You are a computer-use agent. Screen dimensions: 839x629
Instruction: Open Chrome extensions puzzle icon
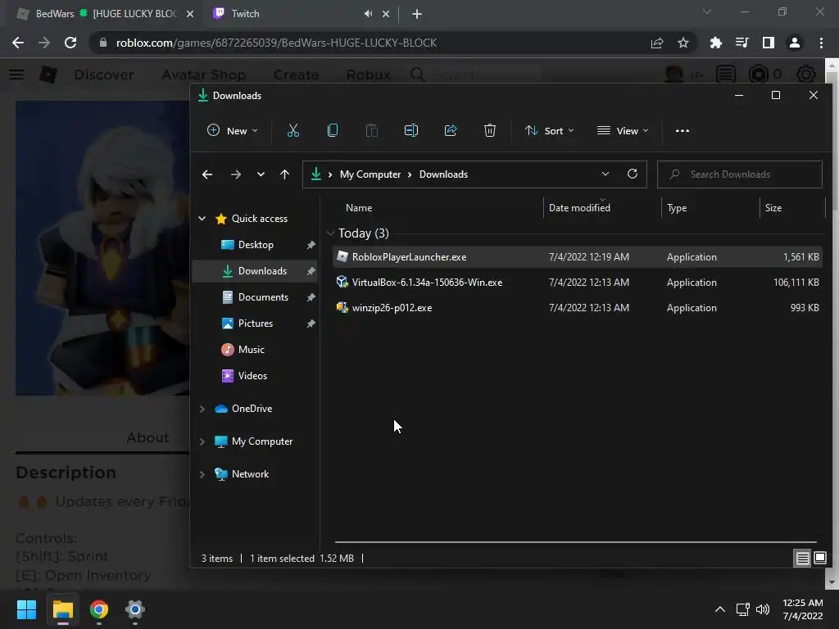tap(715, 43)
